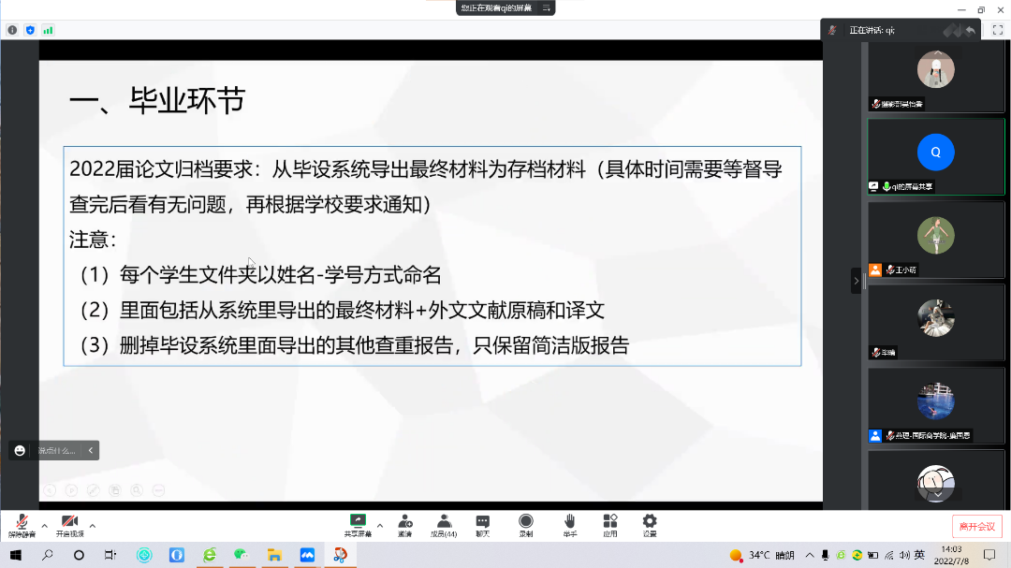Click 离开会议 leave meeting button

[976, 526]
